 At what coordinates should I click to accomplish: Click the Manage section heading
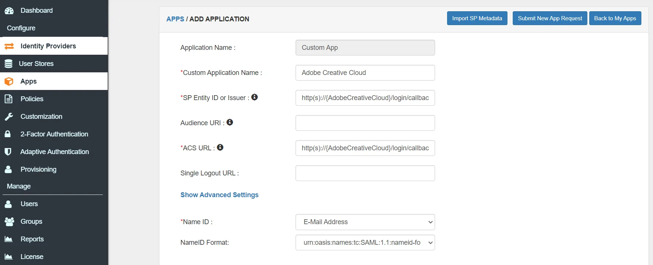pos(19,186)
